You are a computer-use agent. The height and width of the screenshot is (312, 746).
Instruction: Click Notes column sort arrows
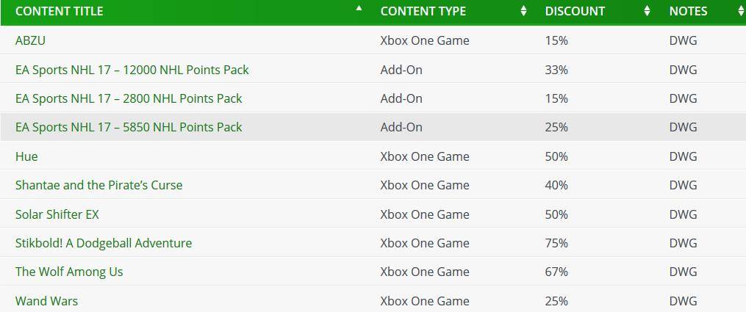click(x=742, y=11)
